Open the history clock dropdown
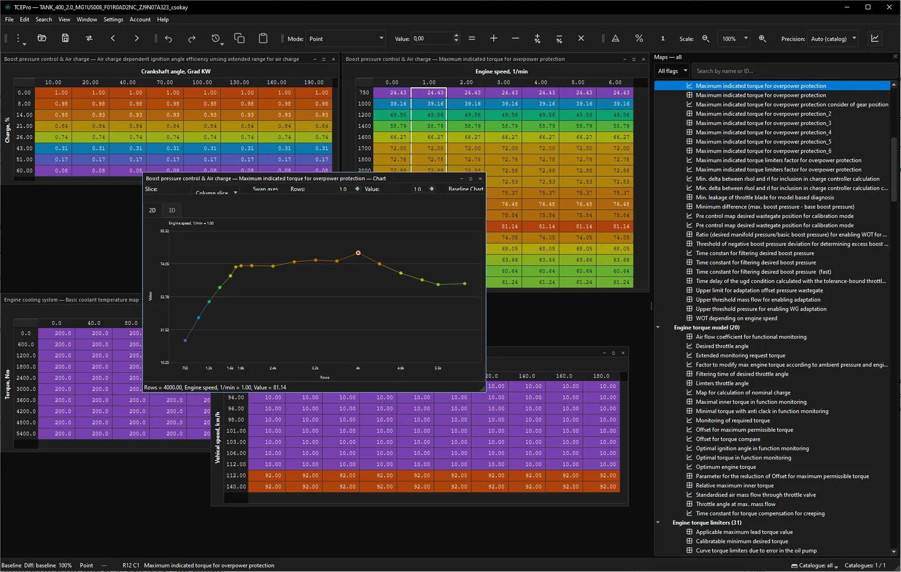Image resolution: width=901 pixels, height=572 pixels. (217, 39)
